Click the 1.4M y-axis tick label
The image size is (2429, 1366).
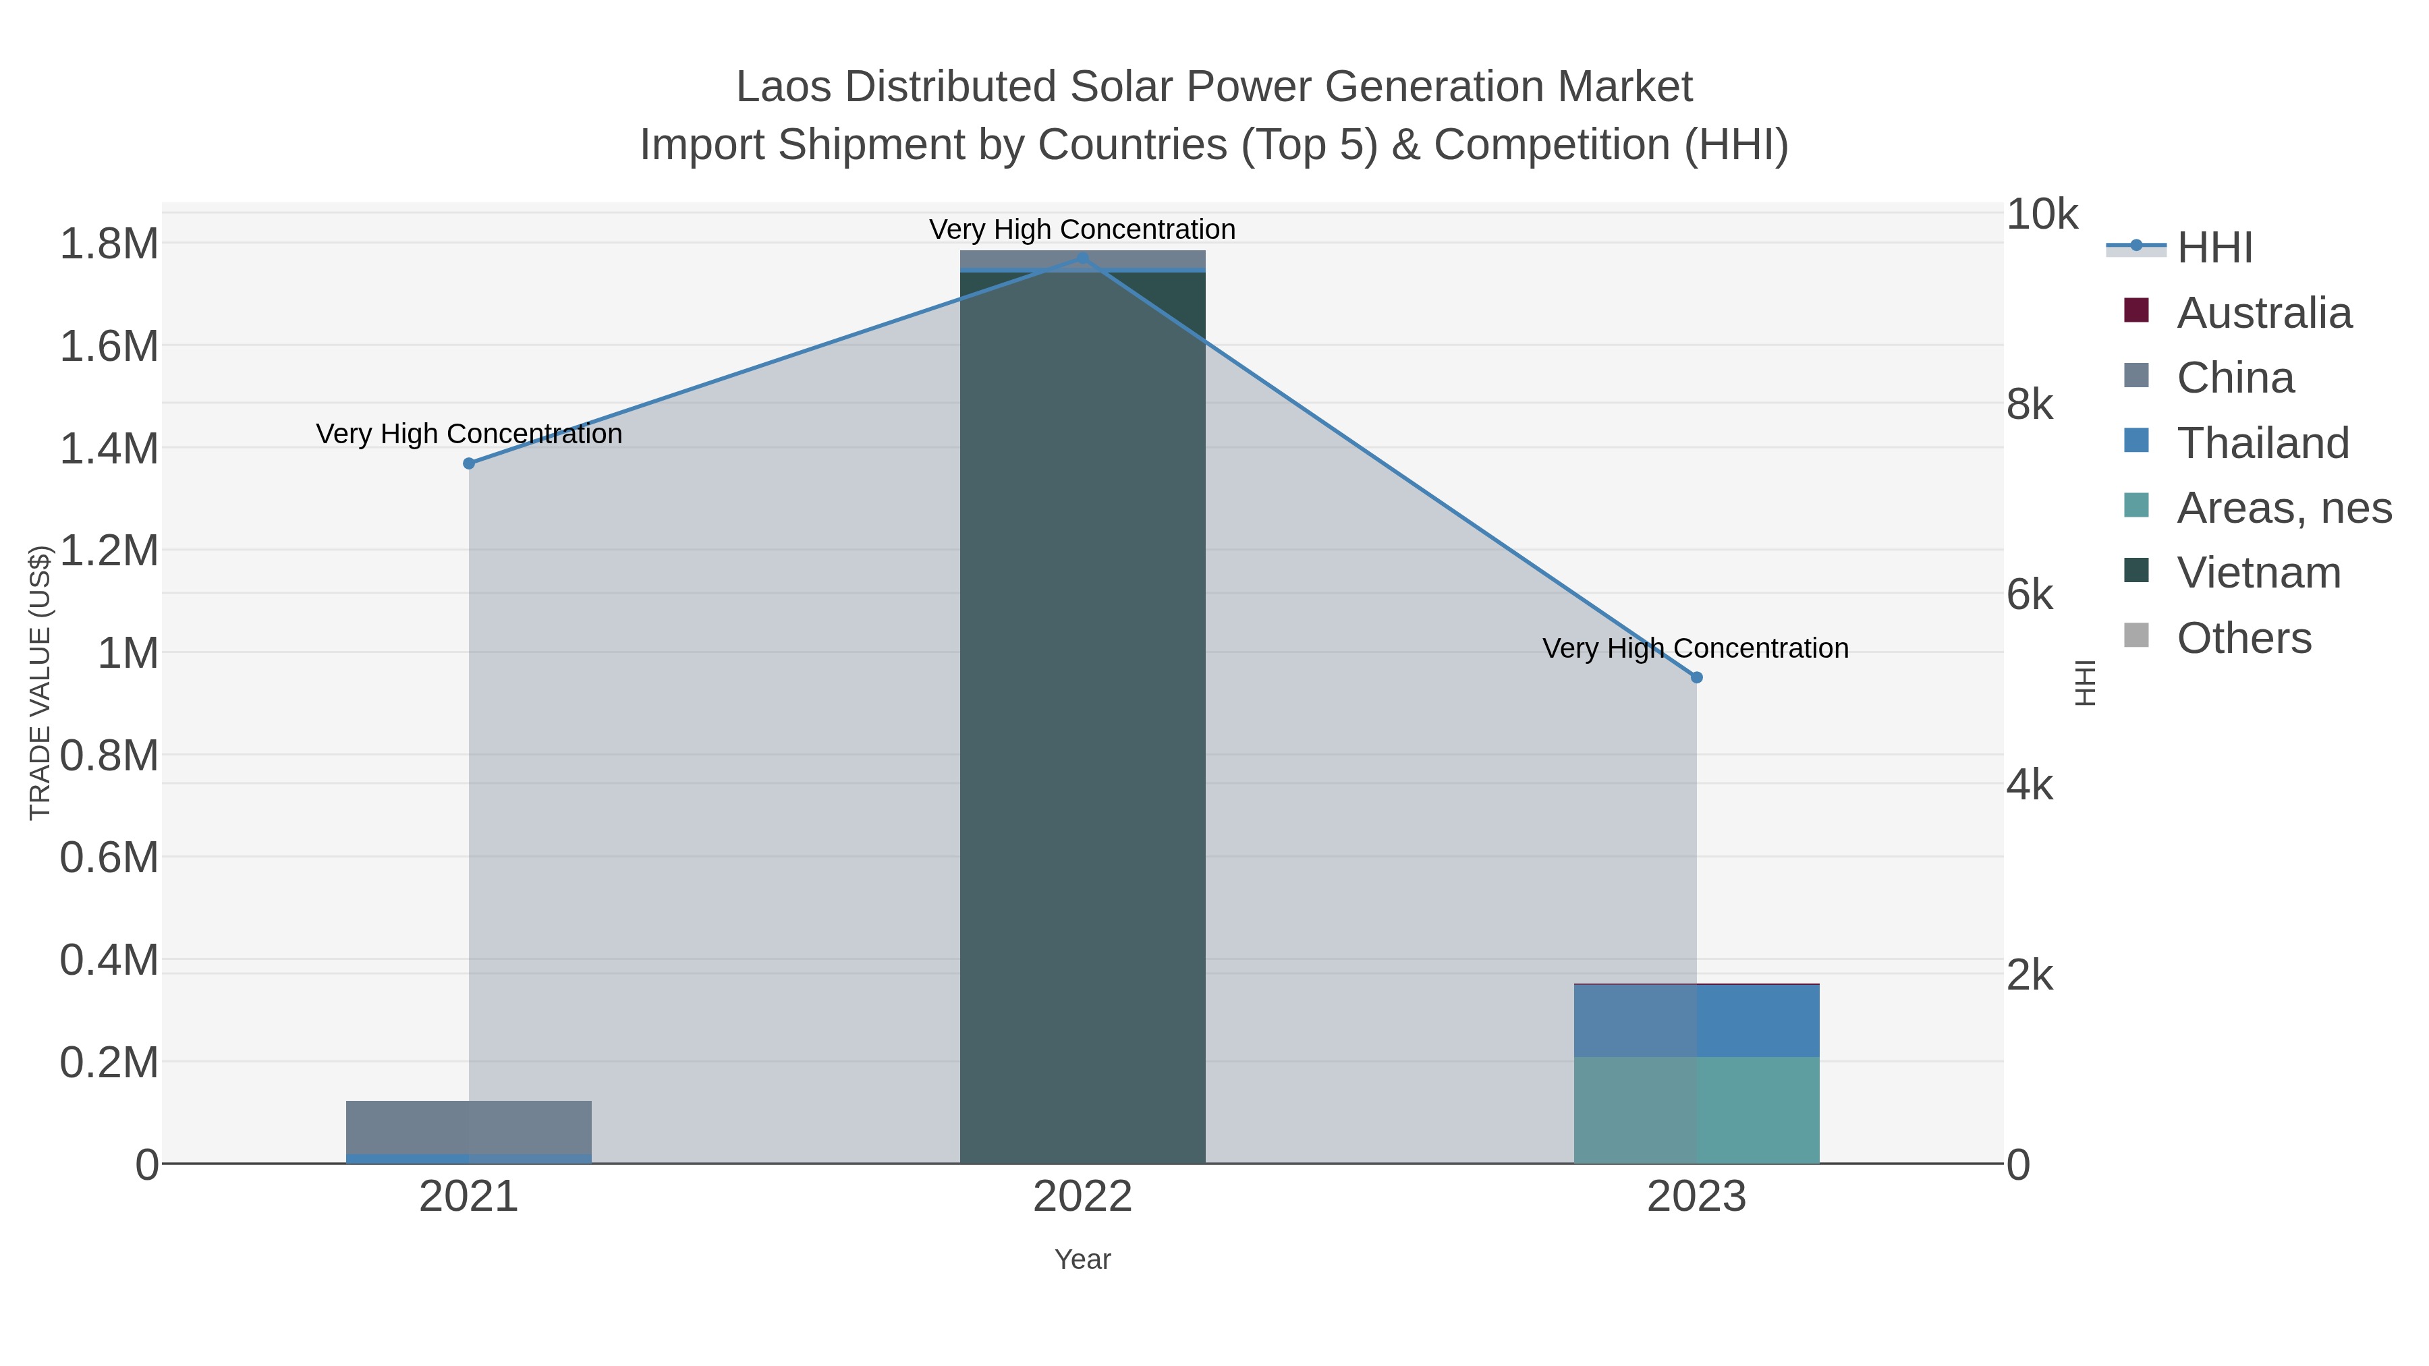pos(109,449)
